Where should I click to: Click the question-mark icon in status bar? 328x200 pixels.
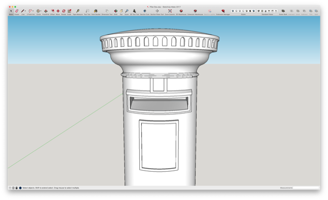pyautogui.click(x=10, y=188)
